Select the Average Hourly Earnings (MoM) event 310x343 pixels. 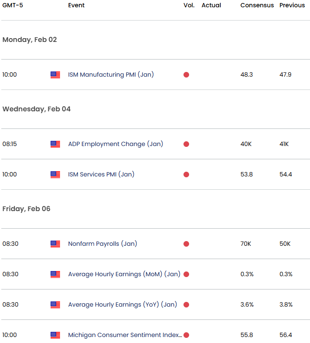pyautogui.click(x=124, y=274)
